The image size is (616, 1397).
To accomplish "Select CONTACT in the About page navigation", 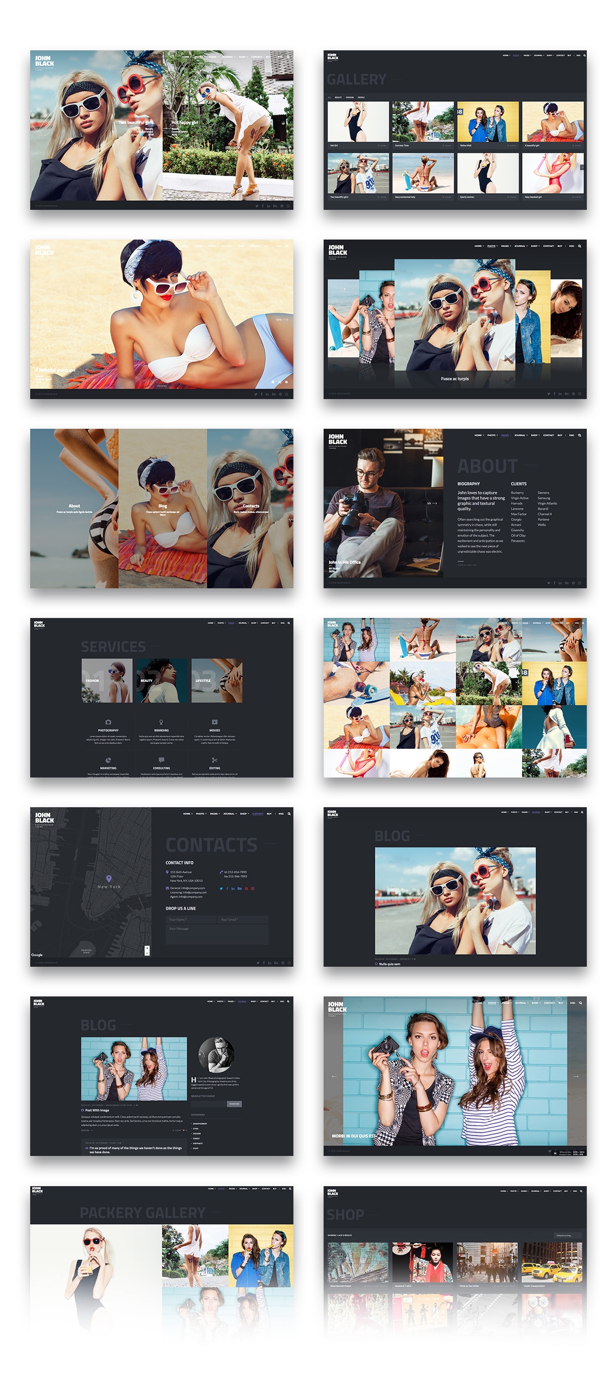I will (x=548, y=435).
